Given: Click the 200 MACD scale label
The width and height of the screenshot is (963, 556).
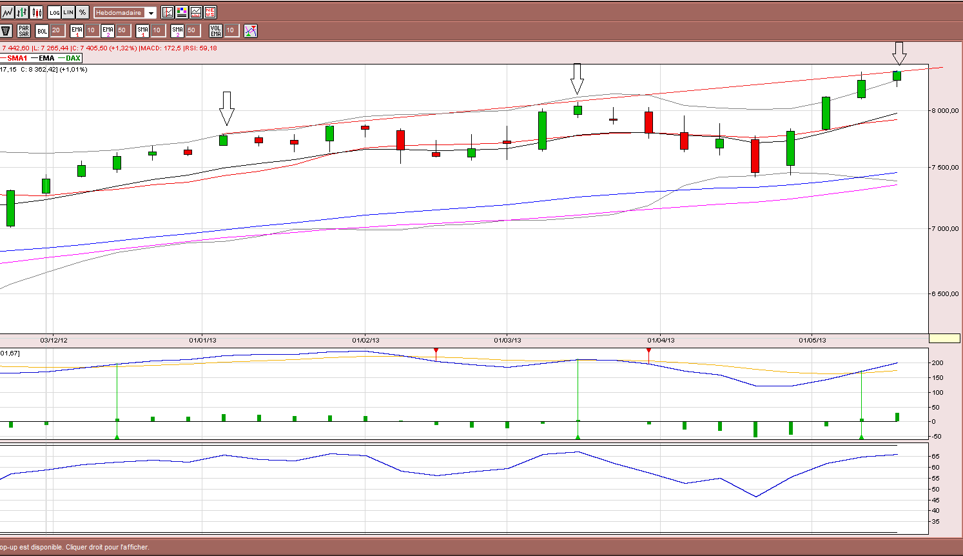Looking at the screenshot, I should click(x=938, y=363).
